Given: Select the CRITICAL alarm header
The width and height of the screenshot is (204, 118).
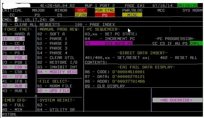Looking at the screenshot, I should point(12,10).
